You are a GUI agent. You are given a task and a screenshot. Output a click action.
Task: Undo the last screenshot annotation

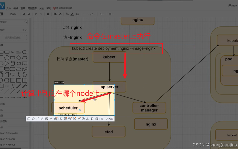(x=61, y=119)
